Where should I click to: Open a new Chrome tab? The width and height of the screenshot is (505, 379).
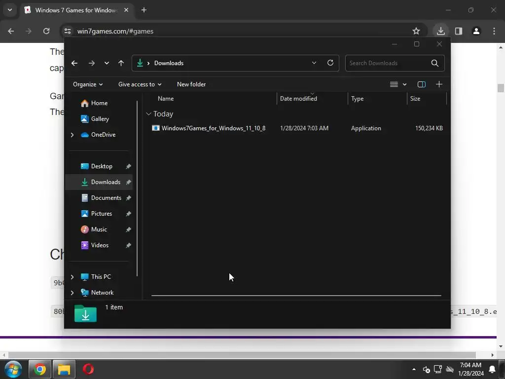(144, 10)
